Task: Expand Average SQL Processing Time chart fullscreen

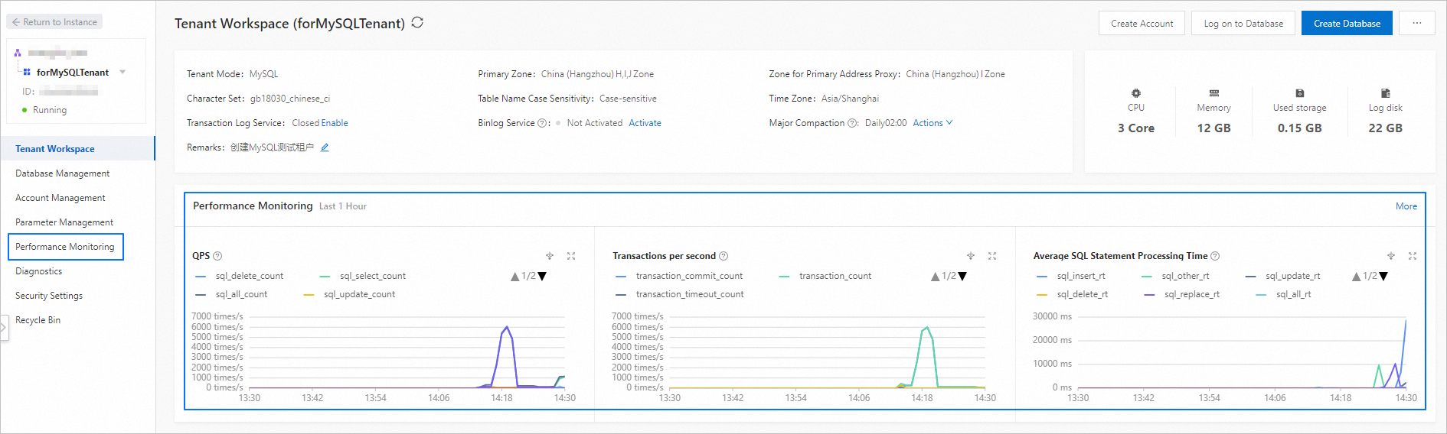Action: (x=1413, y=256)
